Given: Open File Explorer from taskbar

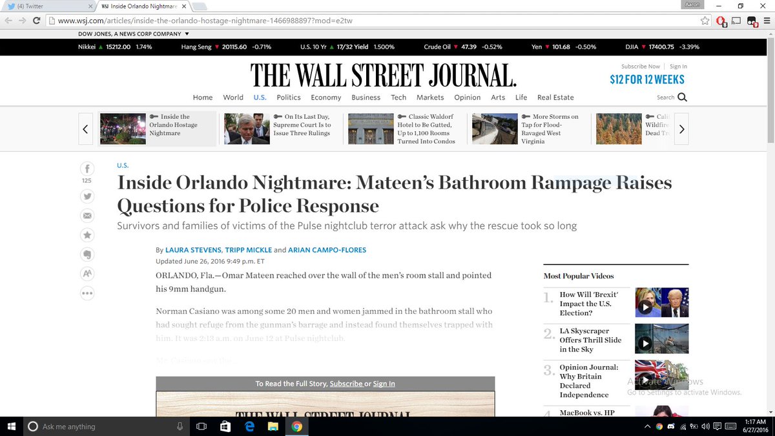Looking at the screenshot, I should pyautogui.click(x=273, y=426).
